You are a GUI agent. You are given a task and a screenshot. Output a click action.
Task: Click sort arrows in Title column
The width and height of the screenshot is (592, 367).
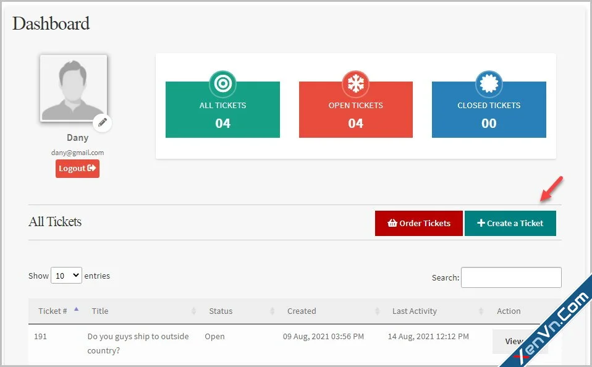[x=193, y=311]
